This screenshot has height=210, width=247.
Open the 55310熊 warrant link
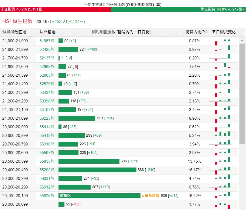[x=47, y=144]
